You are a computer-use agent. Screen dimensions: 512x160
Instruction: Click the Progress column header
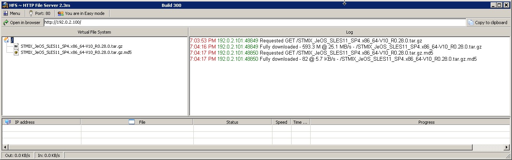410,122
